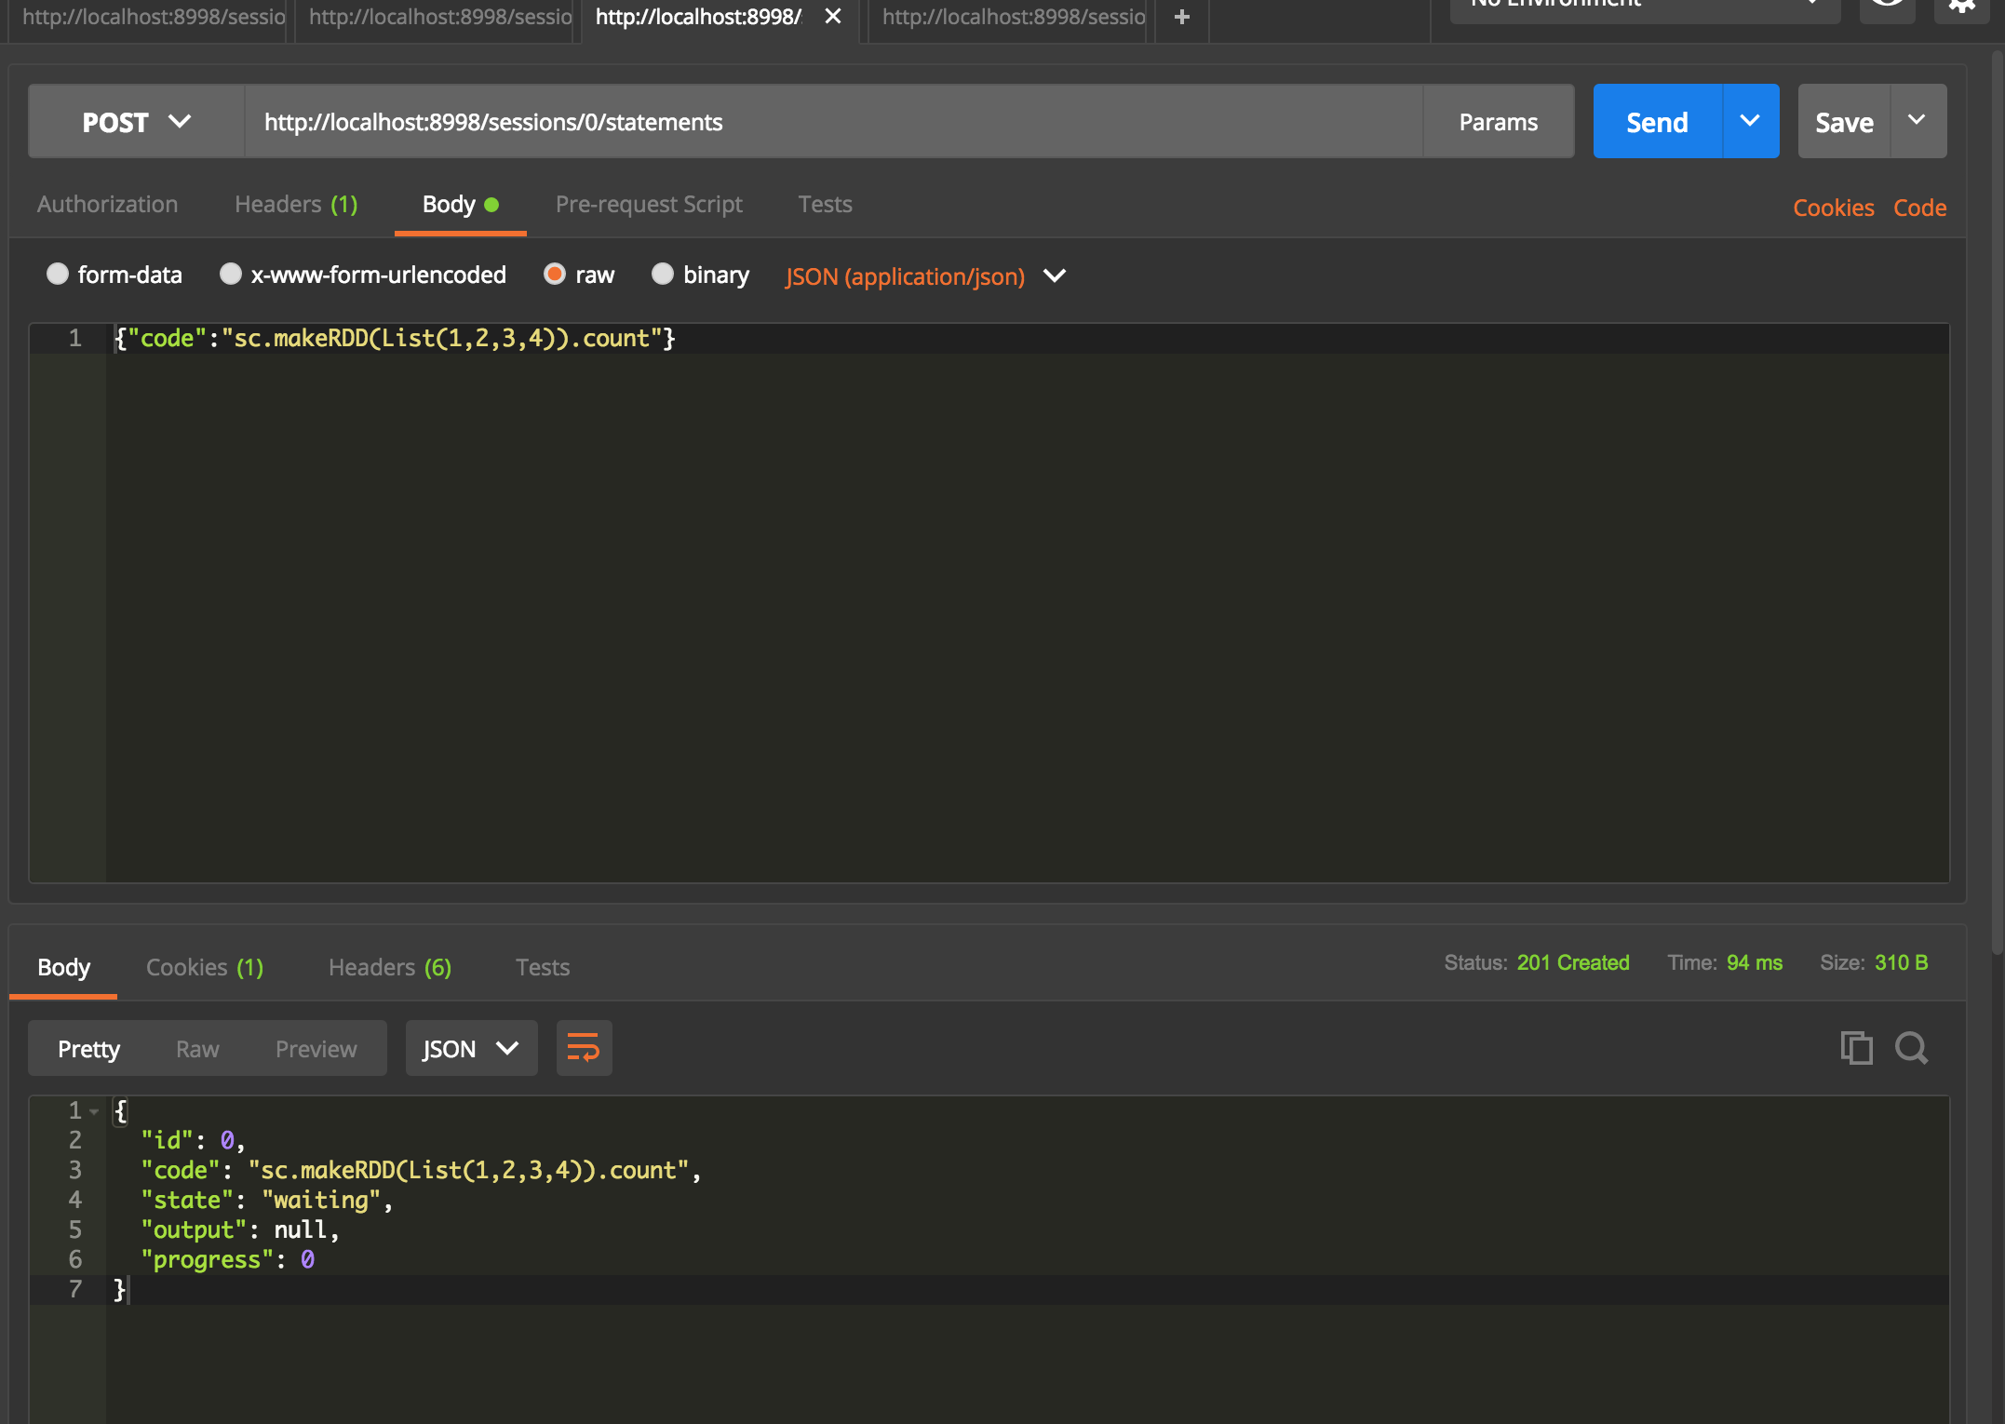The width and height of the screenshot is (2005, 1424).
Task: Click the "state": "waiting" response line
Action: click(267, 1201)
